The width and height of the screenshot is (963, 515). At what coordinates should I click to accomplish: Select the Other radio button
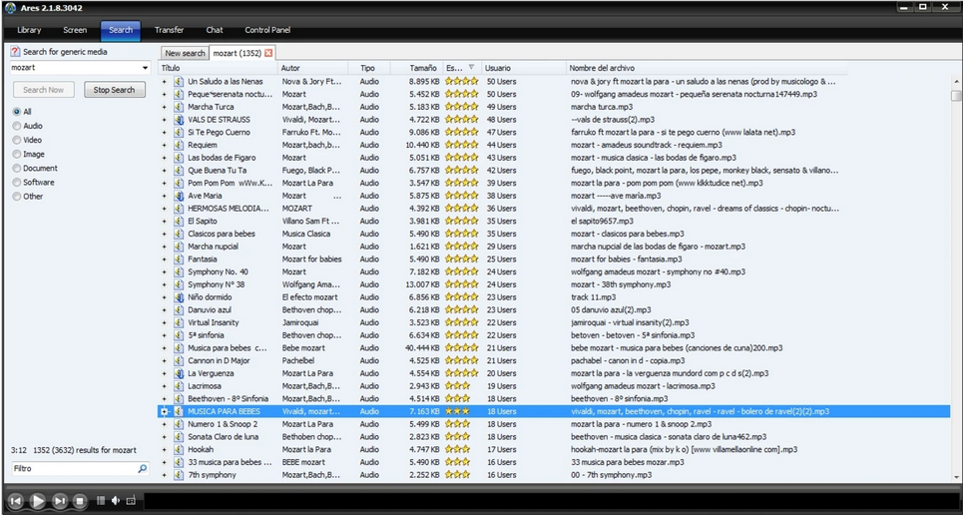(x=17, y=197)
